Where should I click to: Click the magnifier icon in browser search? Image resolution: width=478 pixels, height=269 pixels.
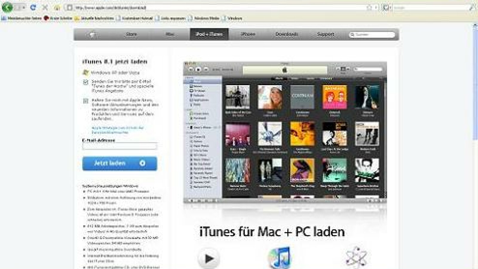coord(472,8)
